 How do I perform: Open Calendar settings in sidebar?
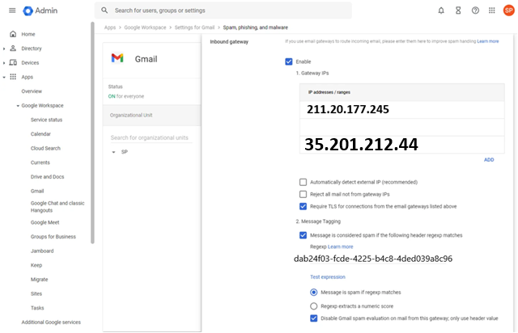40,133
